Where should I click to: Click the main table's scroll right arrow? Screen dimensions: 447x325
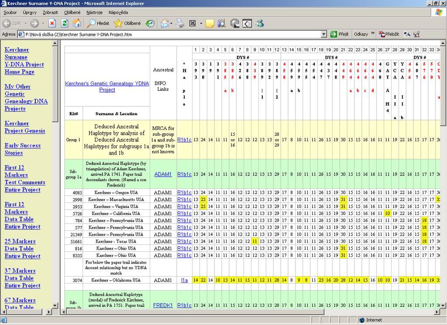(437, 312)
